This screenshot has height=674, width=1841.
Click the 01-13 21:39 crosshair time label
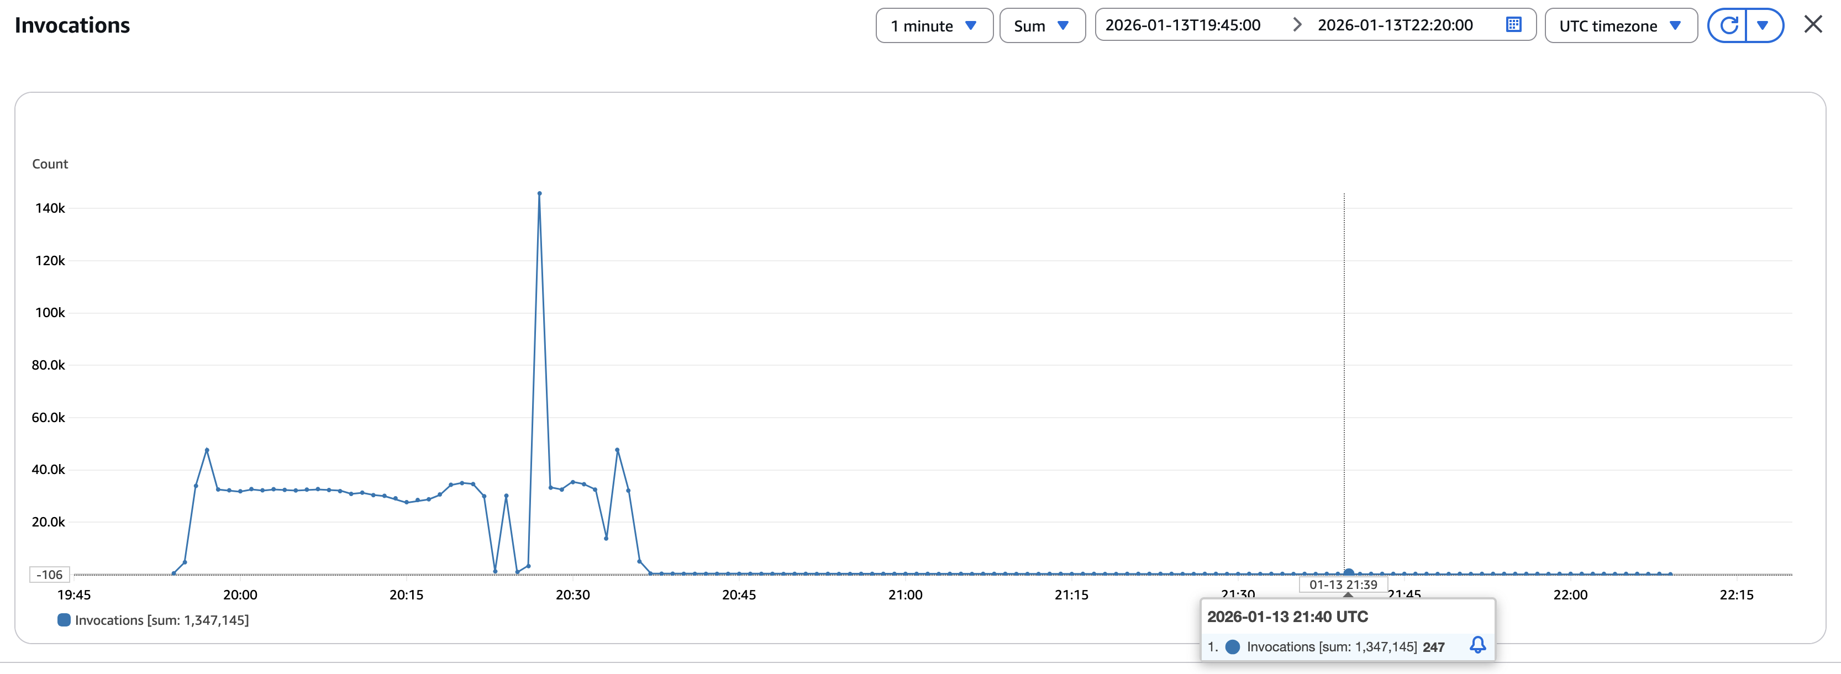1343,585
